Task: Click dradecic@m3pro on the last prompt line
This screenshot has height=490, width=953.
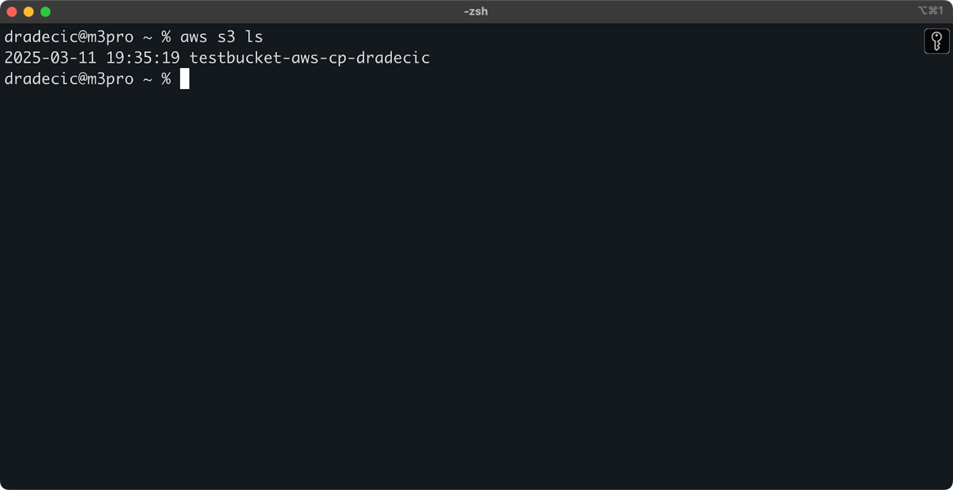Action: coord(69,79)
